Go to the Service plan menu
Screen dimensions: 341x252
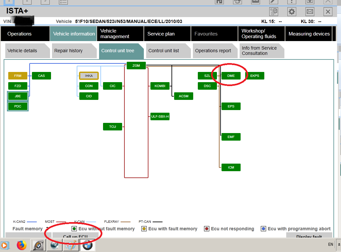(x=161, y=34)
